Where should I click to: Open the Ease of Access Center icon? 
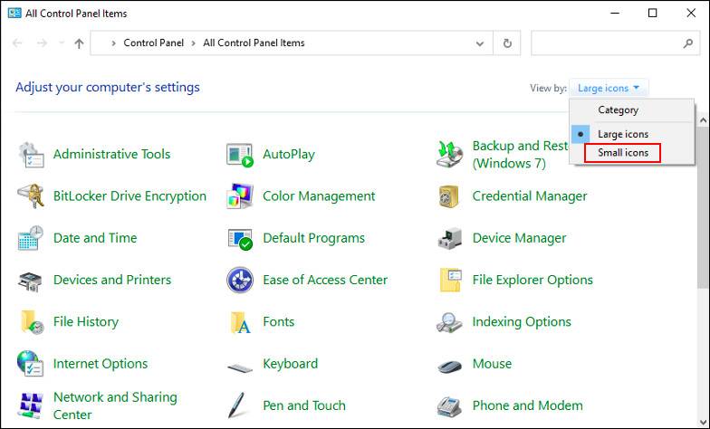[240, 280]
